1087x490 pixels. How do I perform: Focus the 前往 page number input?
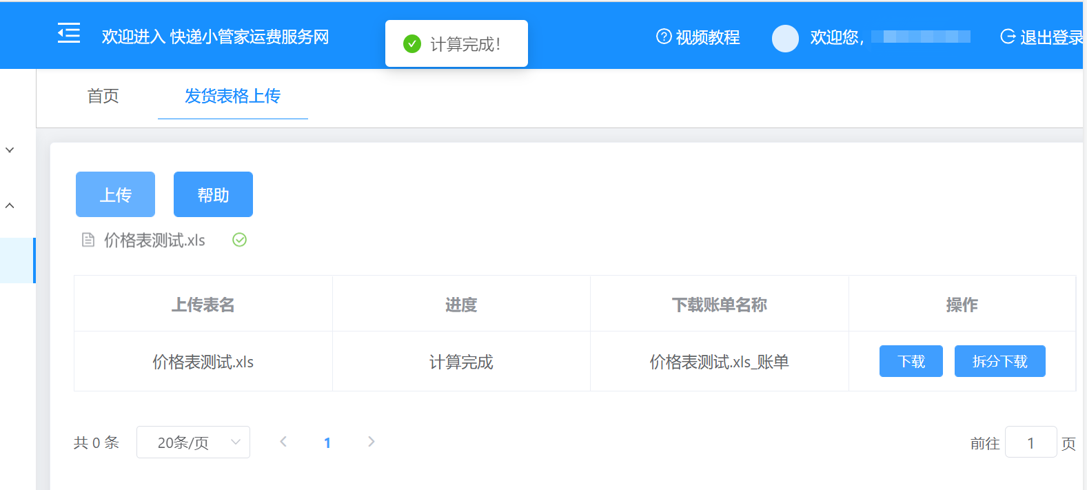1030,442
